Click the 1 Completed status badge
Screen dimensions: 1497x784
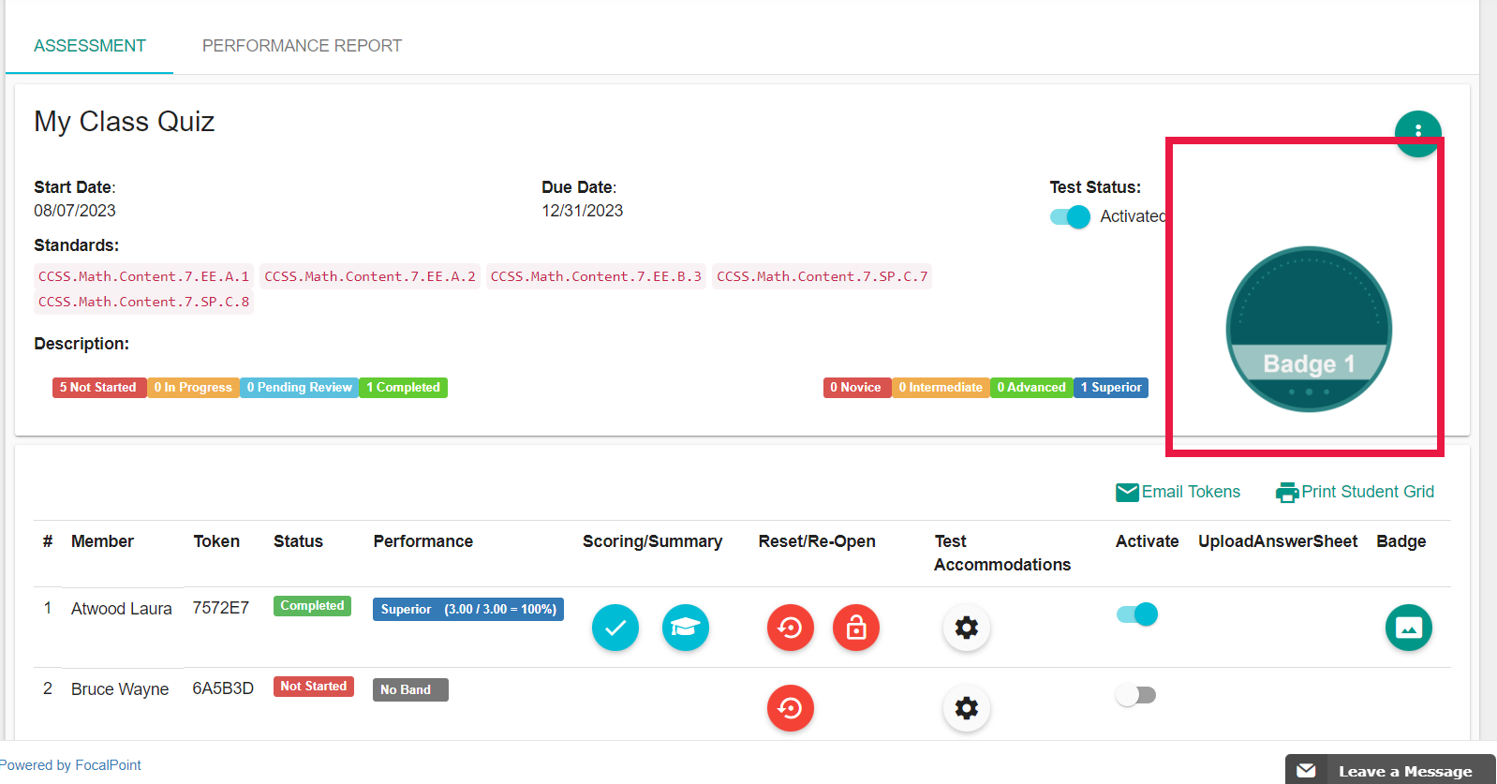[x=403, y=388]
